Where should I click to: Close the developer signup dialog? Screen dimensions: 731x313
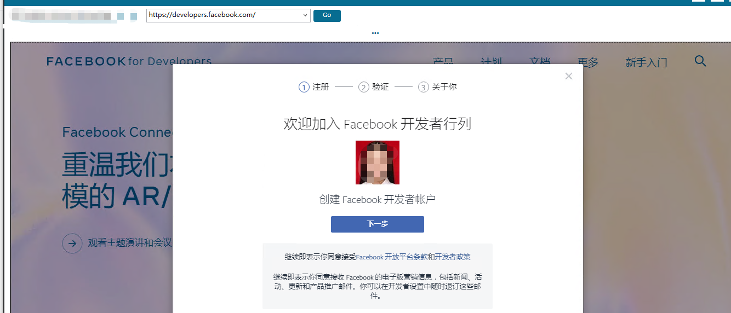[569, 76]
